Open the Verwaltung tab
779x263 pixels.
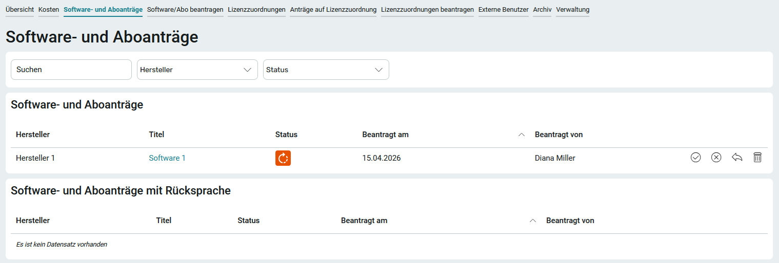[572, 10]
